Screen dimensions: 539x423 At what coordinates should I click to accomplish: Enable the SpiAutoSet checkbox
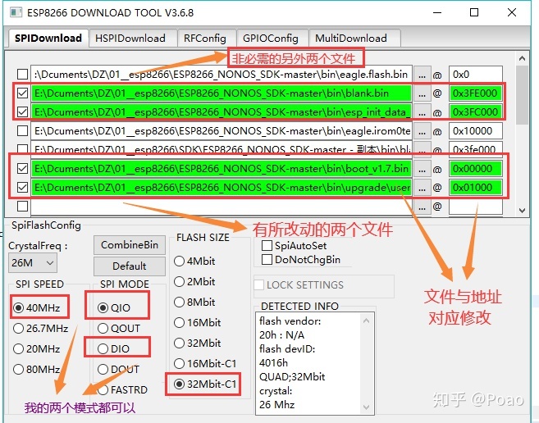tap(295, 246)
